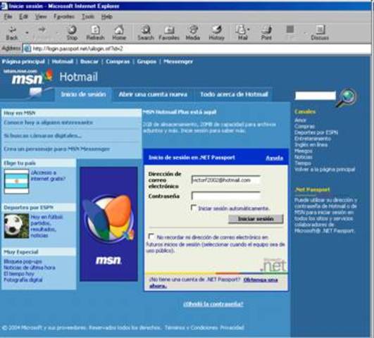Screen dimensions: 374x338
Task: Click the Entretenimiento channel link
Action: (313, 139)
